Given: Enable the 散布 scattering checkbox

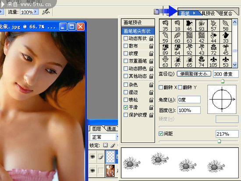Looking at the screenshot, I should coord(126,46).
